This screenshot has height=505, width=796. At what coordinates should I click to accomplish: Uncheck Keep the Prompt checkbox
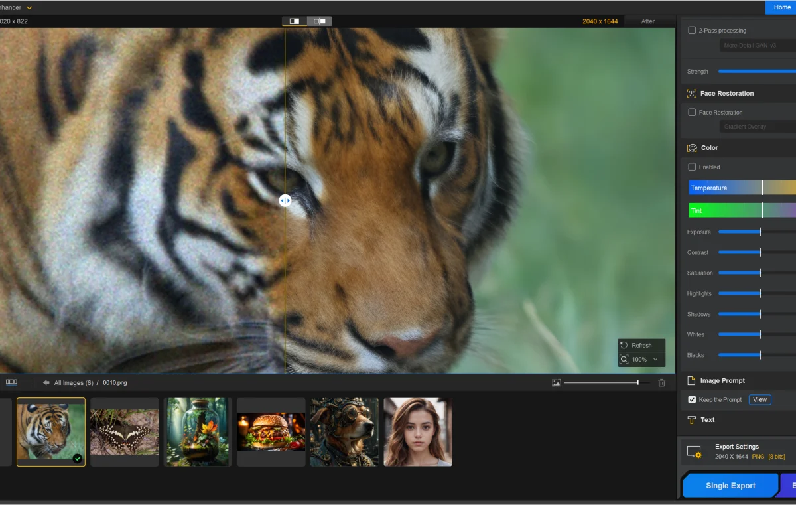pyautogui.click(x=692, y=400)
